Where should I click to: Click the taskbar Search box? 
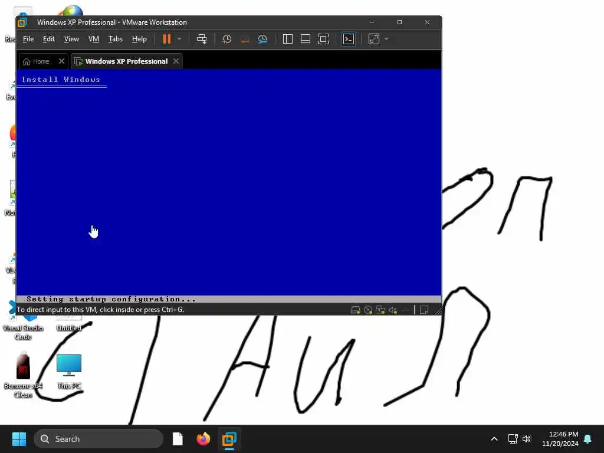pyautogui.click(x=99, y=439)
